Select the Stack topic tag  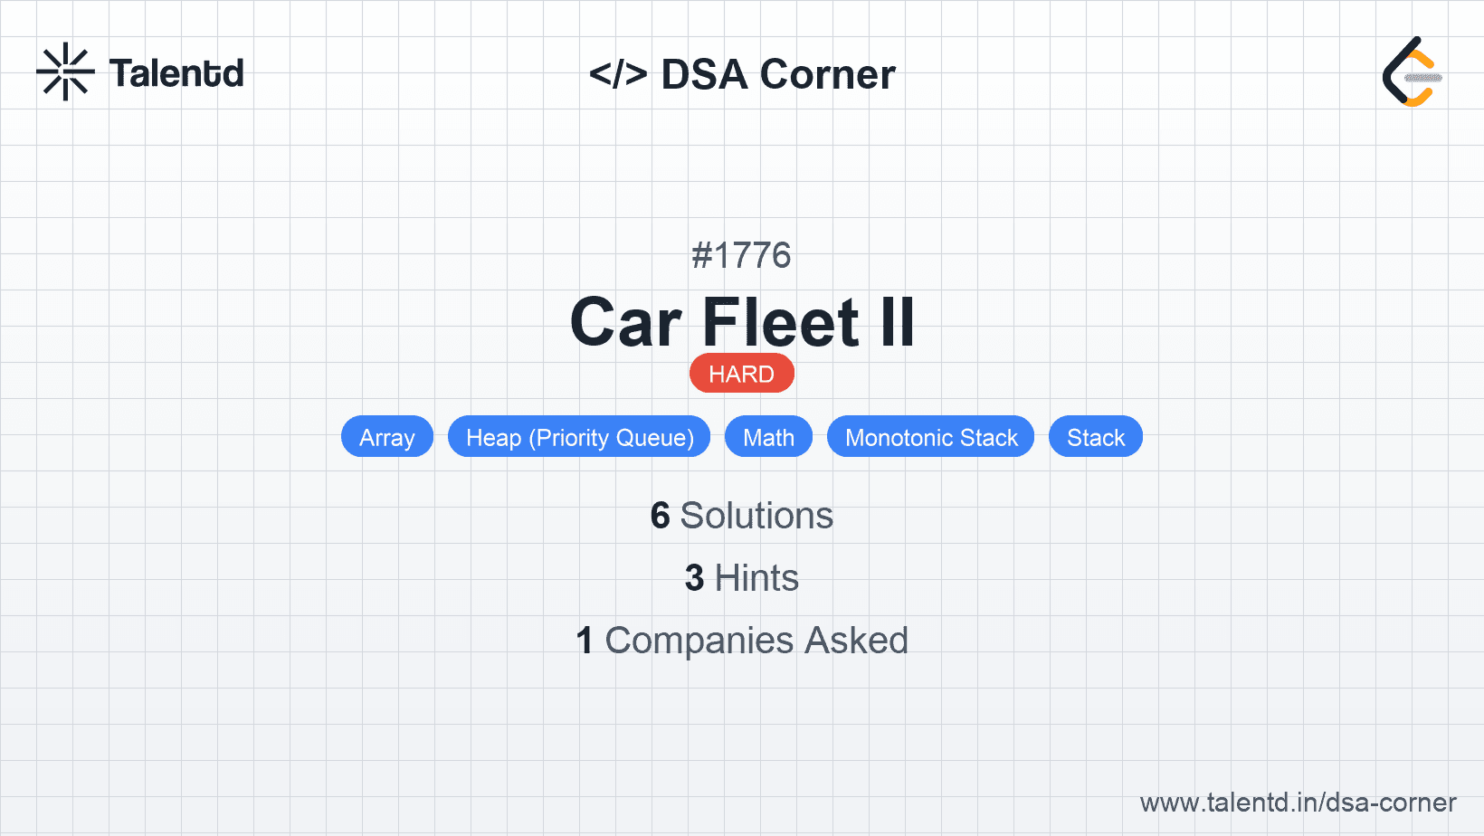pyautogui.click(x=1095, y=437)
